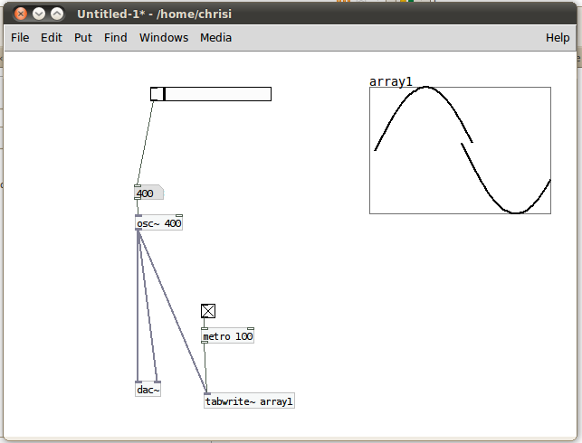The width and height of the screenshot is (582, 443).
Task: Click the horizontal slider handle
Action: [x=164, y=94]
